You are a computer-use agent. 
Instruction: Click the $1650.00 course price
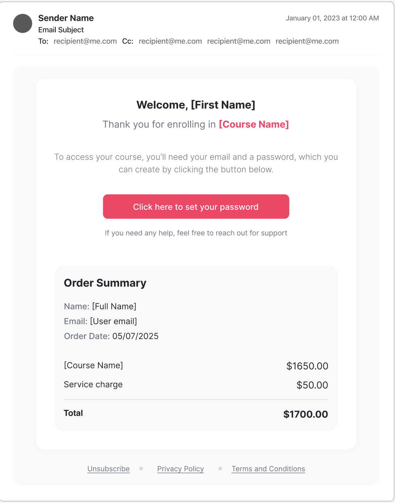tap(307, 366)
